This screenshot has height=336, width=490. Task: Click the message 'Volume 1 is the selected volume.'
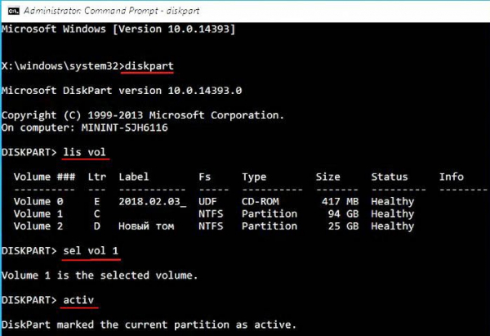point(100,276)
